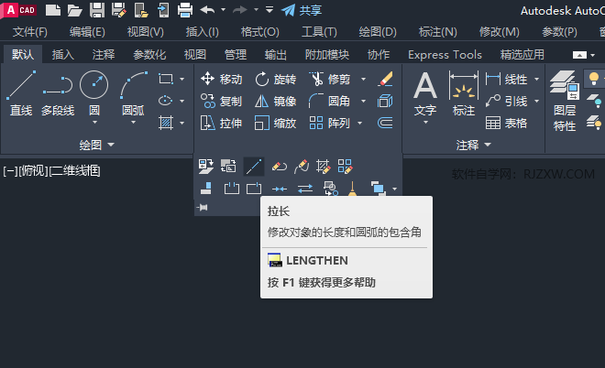Open the Format (格式) menu
The image size is (605, 368).
tap(260, 32)
